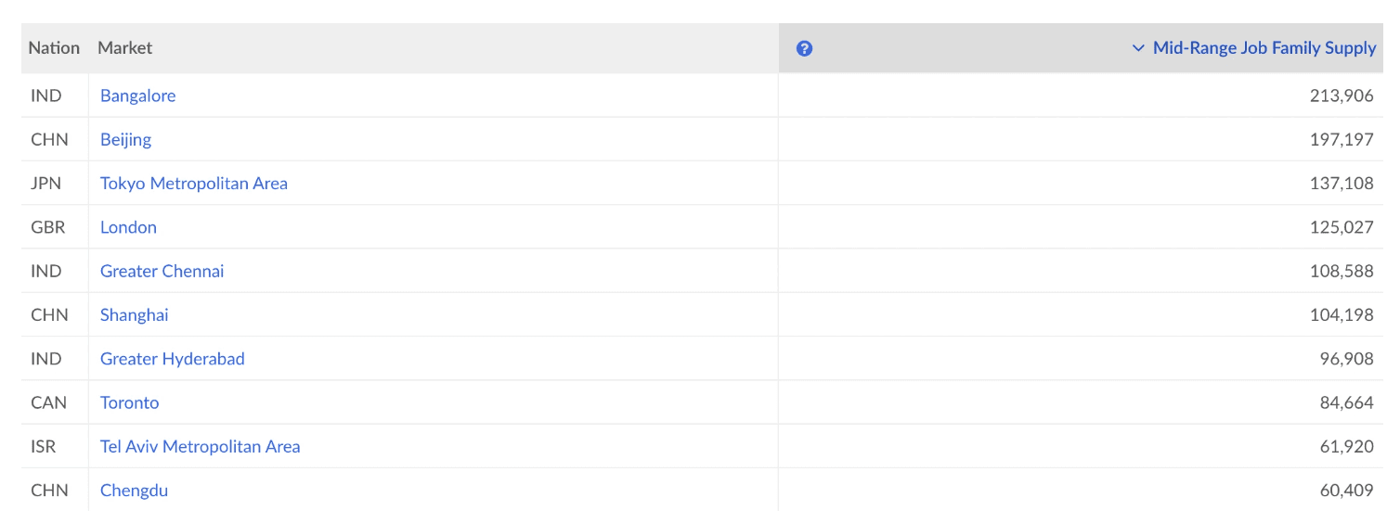Open the Greater Hyderabad link
The height and width of the screenshot is (523, 1400).
(x=173, y=359)
